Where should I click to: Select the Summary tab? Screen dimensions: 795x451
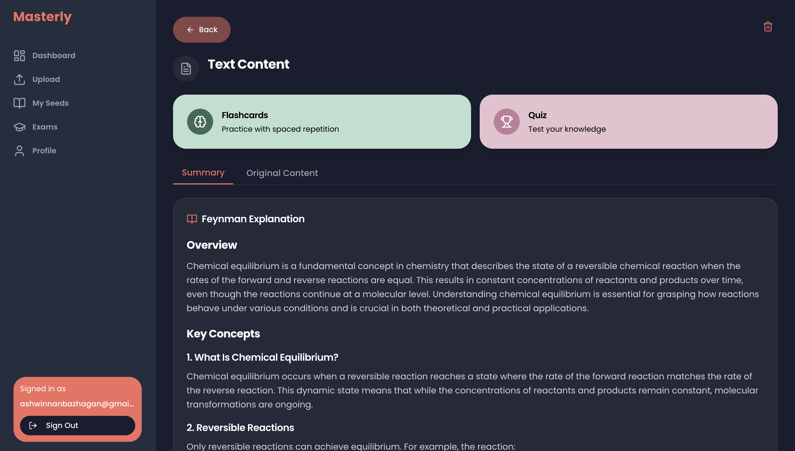[x=203, y=173]
